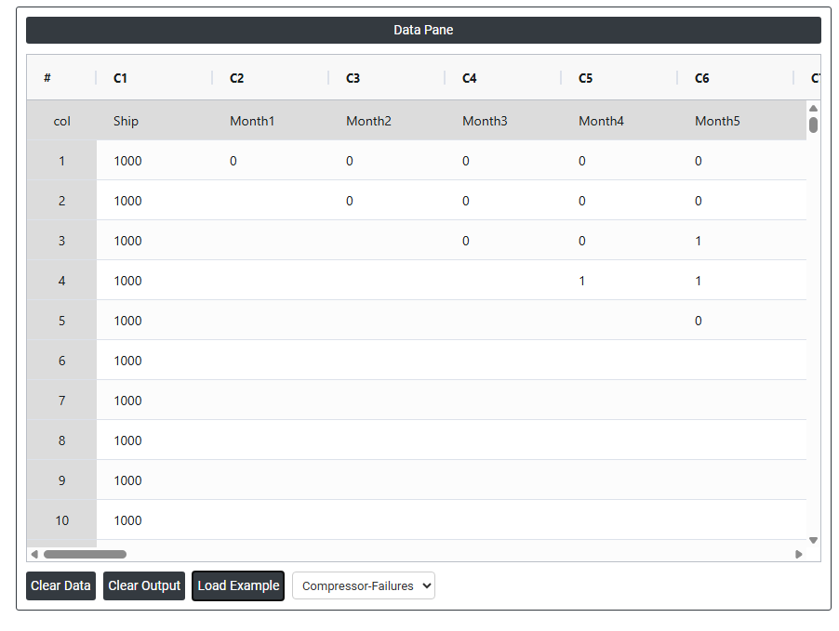839x631 pixels.
Task: Click the horizontal scrollbar left arrow
Action: coord(34,555)
